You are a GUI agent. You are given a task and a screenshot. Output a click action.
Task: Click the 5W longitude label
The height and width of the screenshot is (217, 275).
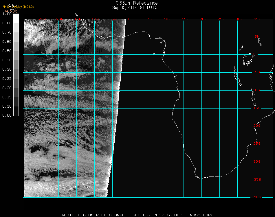[x=114, y=19]
